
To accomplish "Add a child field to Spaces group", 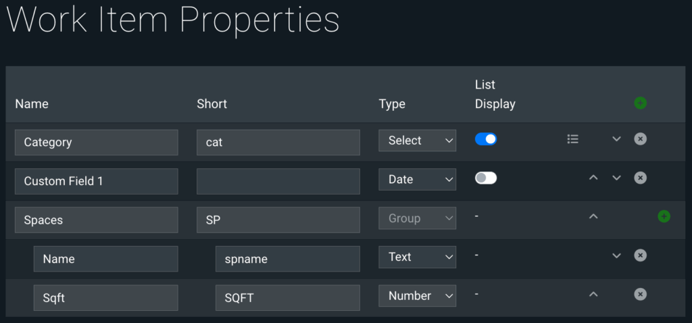I will (664, 216).
